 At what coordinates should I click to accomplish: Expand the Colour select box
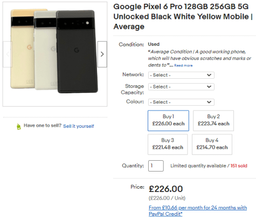click(x=181, y=102)
